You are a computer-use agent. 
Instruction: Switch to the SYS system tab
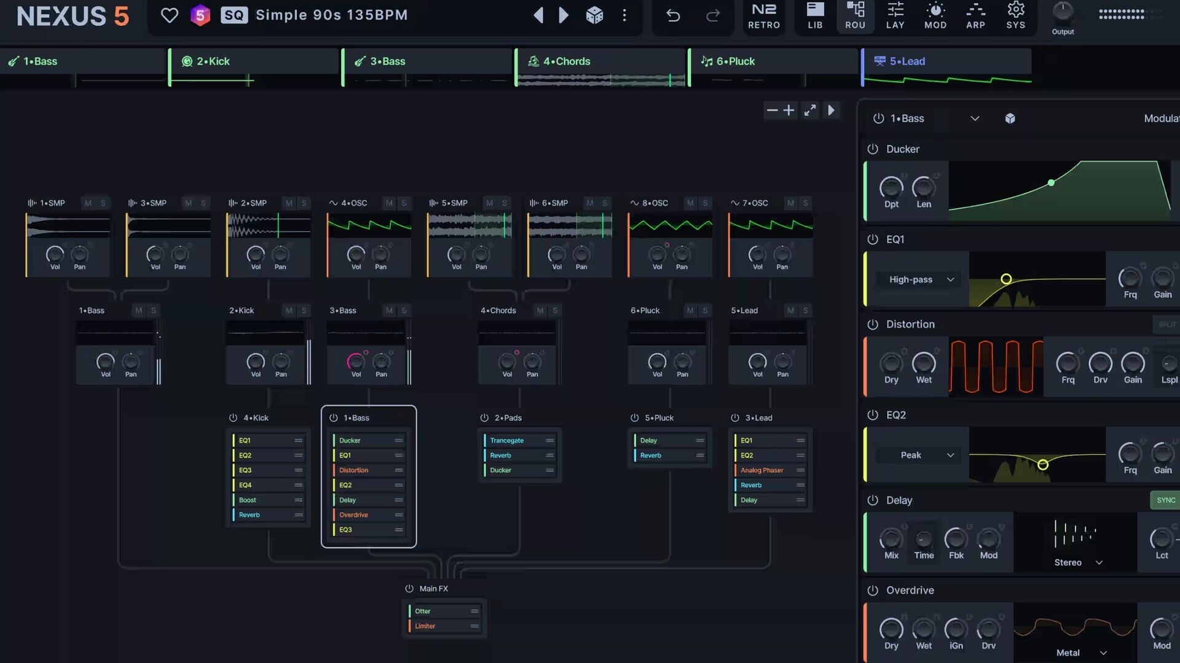tap(1016, 16)
